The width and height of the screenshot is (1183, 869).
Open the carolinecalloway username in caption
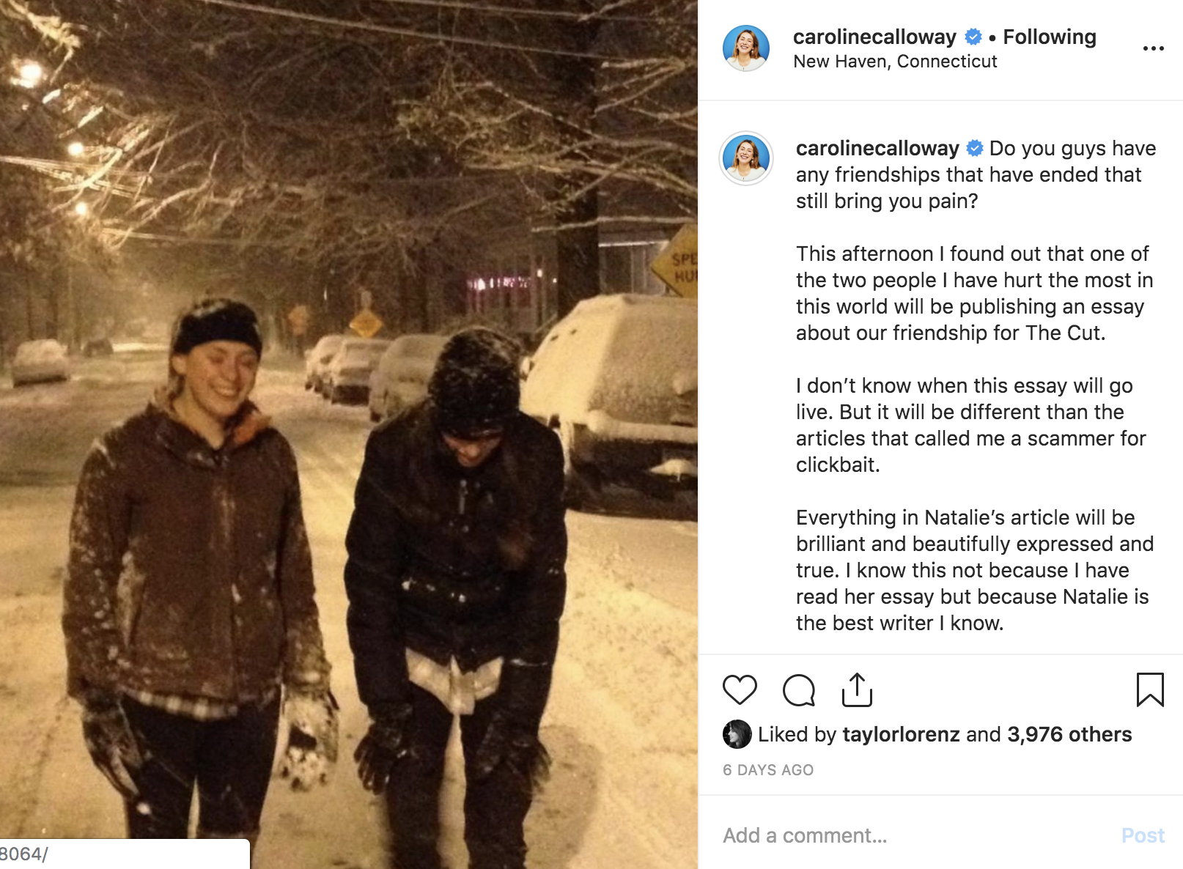[x=877, y=148]
